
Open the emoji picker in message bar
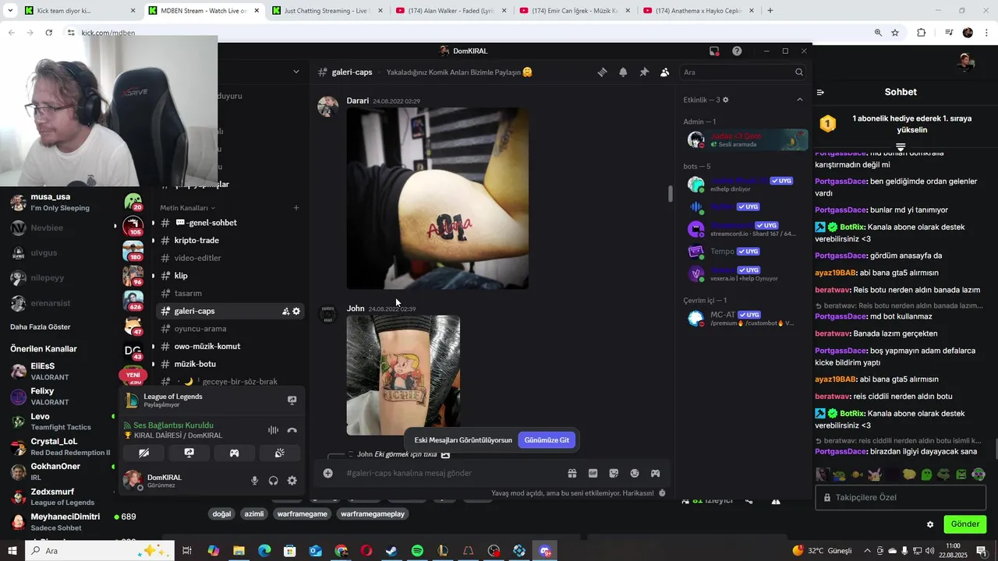pos(635,473)
